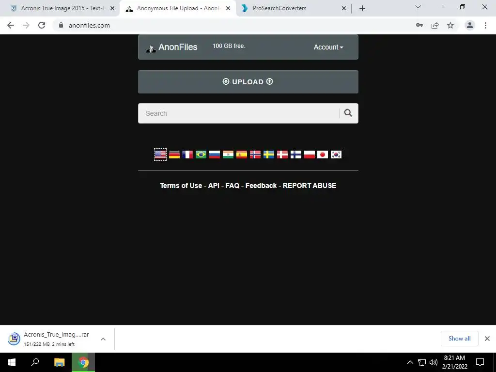Close the downloads bar

pos(487,339)
